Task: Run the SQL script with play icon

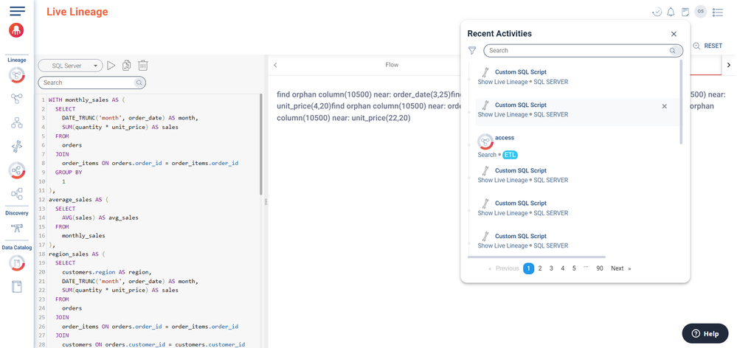Action: tap(111, 66)
